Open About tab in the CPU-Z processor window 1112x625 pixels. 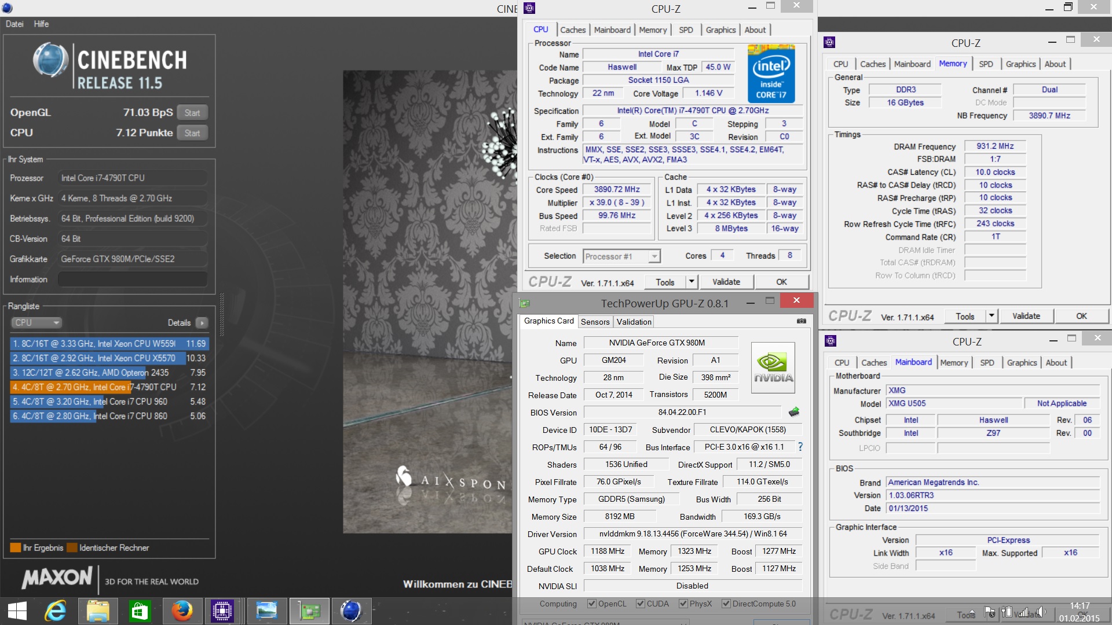[755, 30]
